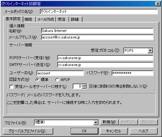Open ヘルプ button
This screenshot has width=162, height=137.
pos(143,131)
